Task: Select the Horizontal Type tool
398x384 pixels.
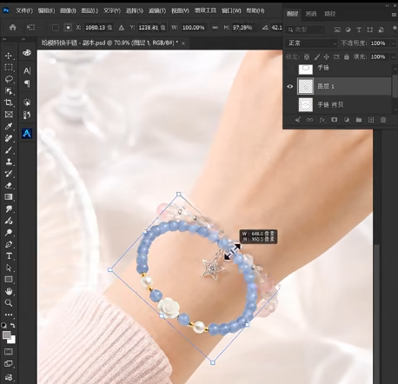Action: 9,256
